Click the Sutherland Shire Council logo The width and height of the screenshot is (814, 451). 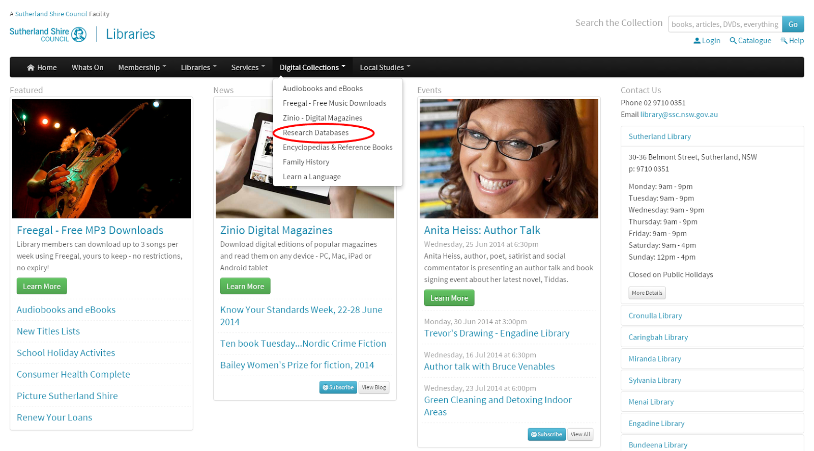(48, 35)
